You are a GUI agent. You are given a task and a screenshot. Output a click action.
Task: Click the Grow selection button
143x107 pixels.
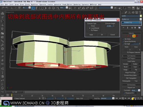point(136,47)
